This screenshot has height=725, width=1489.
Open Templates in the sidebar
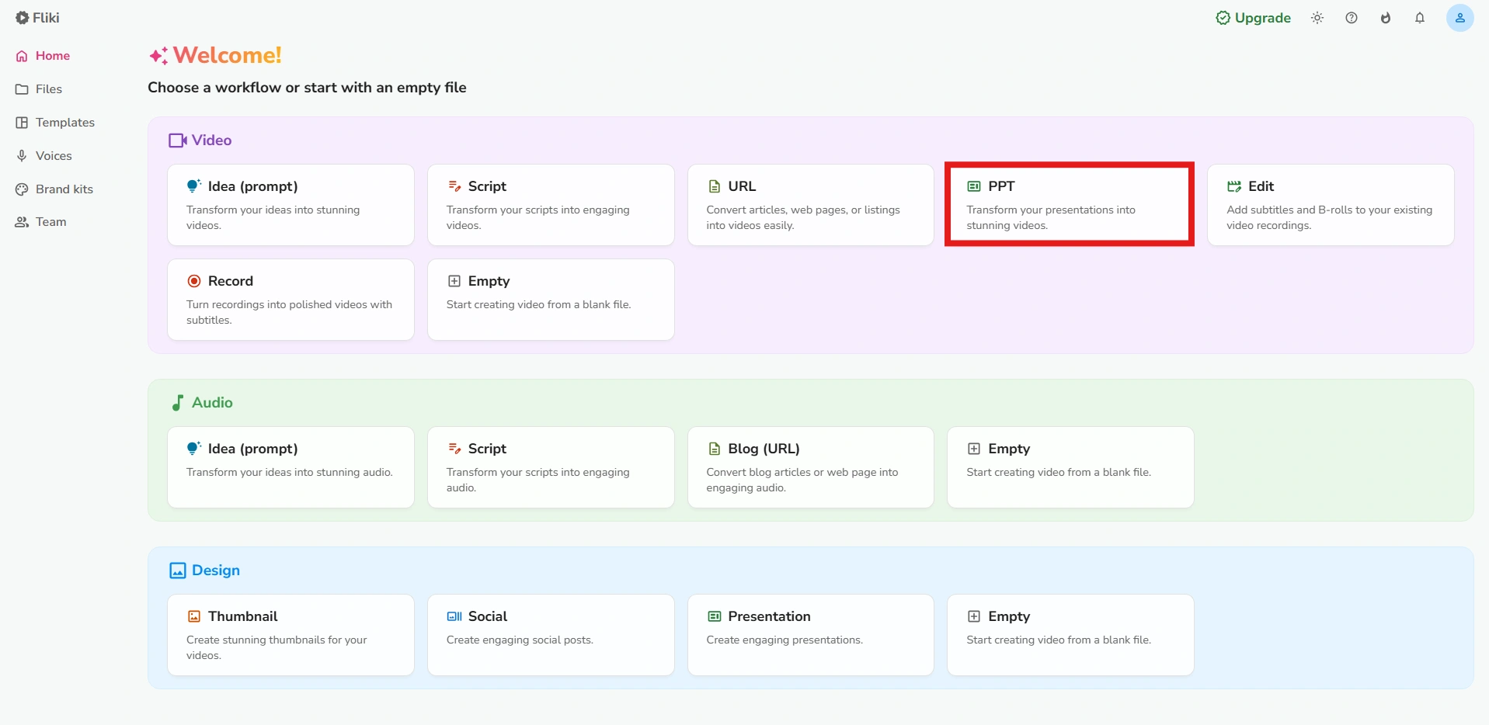coord(56,123)
